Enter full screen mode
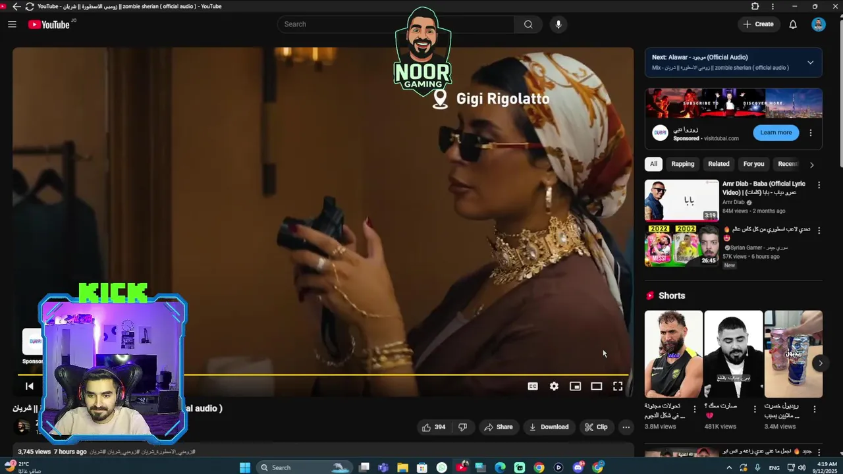Viewport: 843px width, 474px height. point(618,386)
